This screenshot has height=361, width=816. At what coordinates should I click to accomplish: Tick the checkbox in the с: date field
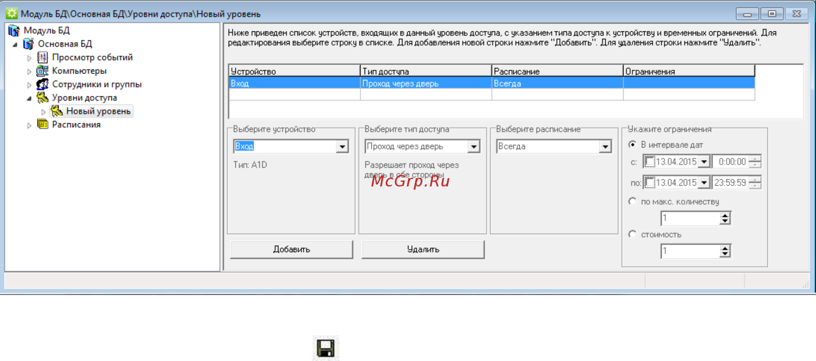pyautogui.click(x=649, y=162)
